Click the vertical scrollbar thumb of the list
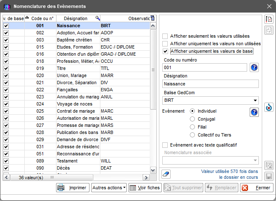This screenshot has width=276, height=201. pos(153,70)
